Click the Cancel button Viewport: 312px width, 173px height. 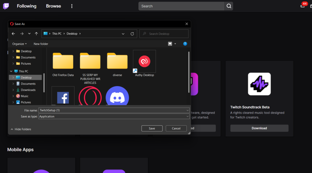pos(176,128)
